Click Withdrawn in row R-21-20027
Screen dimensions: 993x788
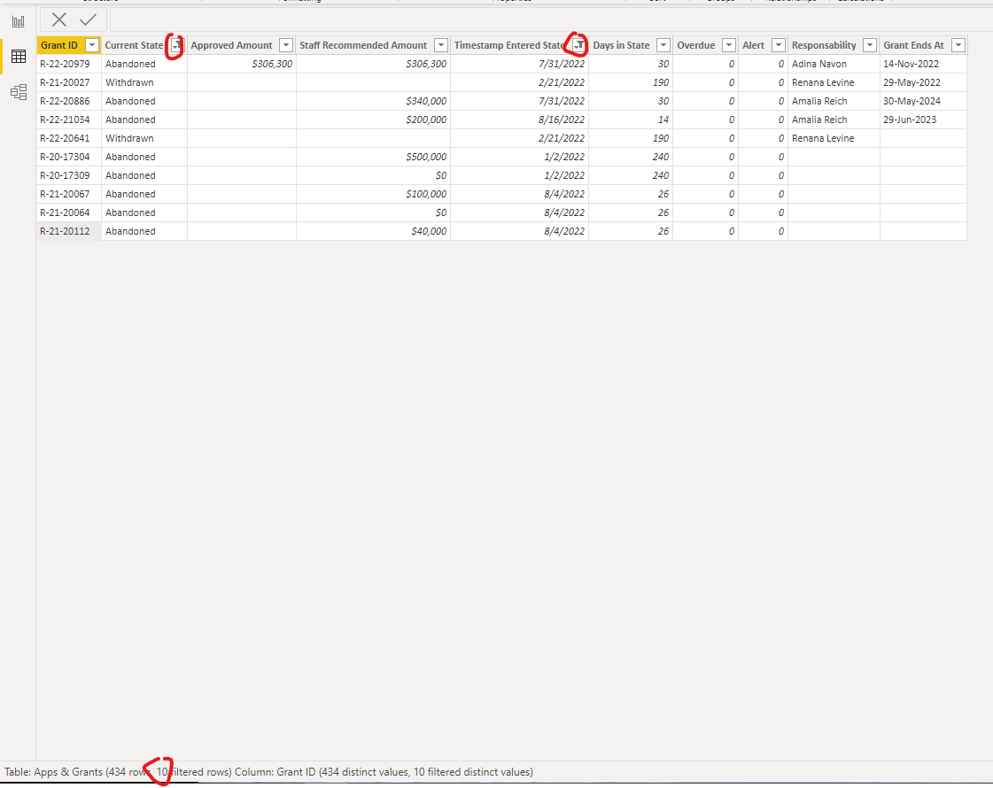[144, 82]
